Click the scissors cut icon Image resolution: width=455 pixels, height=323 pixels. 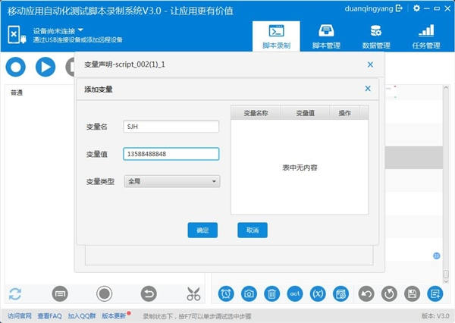[194, 293]
